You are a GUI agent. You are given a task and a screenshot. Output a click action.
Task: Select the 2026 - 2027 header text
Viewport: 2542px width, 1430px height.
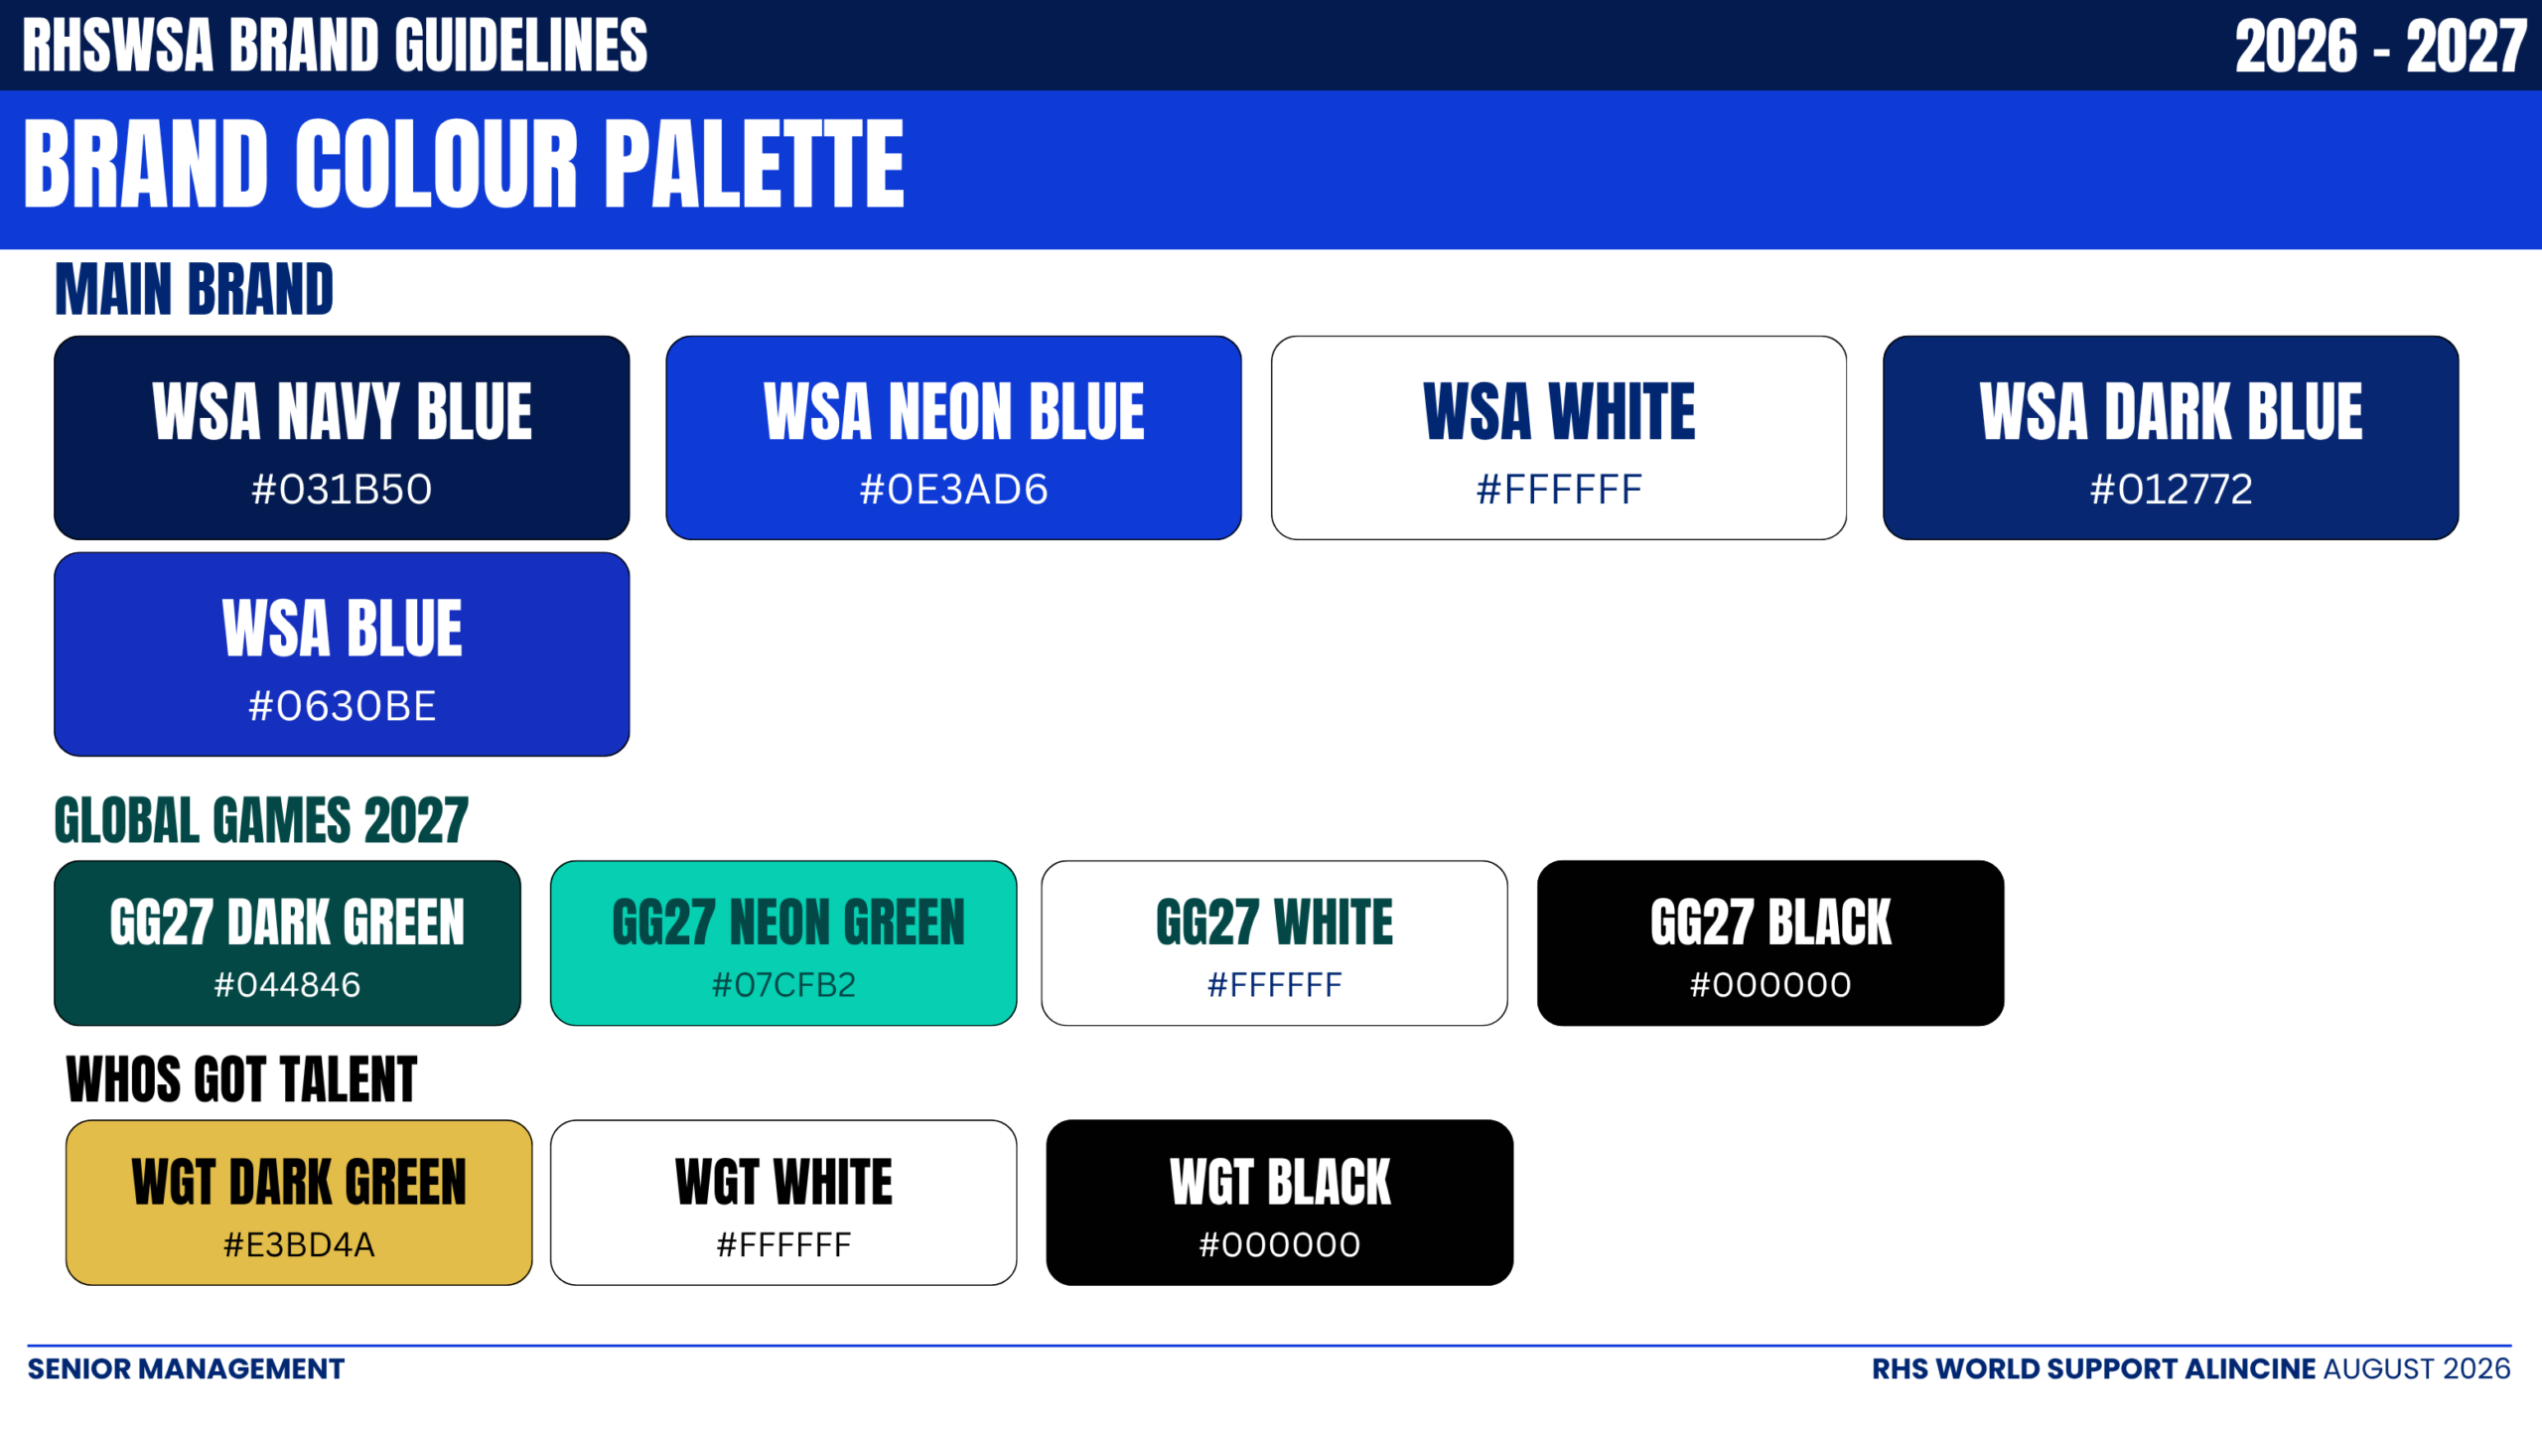click(2380, 47)
